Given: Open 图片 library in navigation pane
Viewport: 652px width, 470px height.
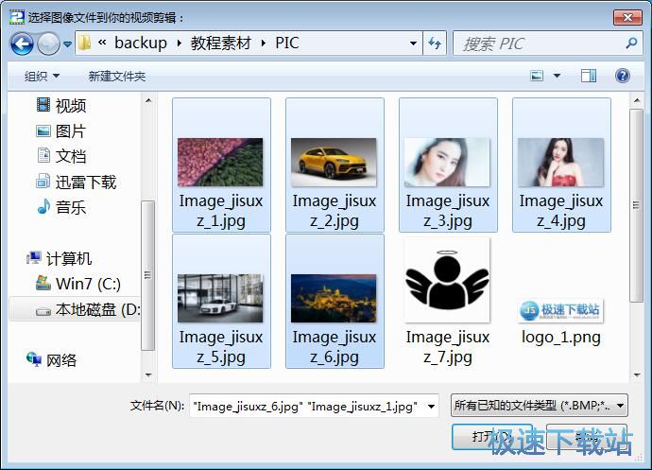Looking at the screenshot, I should (x=71, y=131).
